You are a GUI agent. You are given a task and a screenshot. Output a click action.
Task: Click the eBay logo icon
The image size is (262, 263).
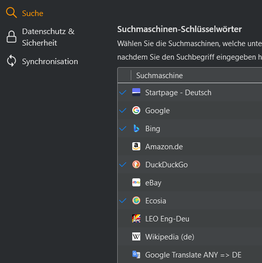point(136,182)
